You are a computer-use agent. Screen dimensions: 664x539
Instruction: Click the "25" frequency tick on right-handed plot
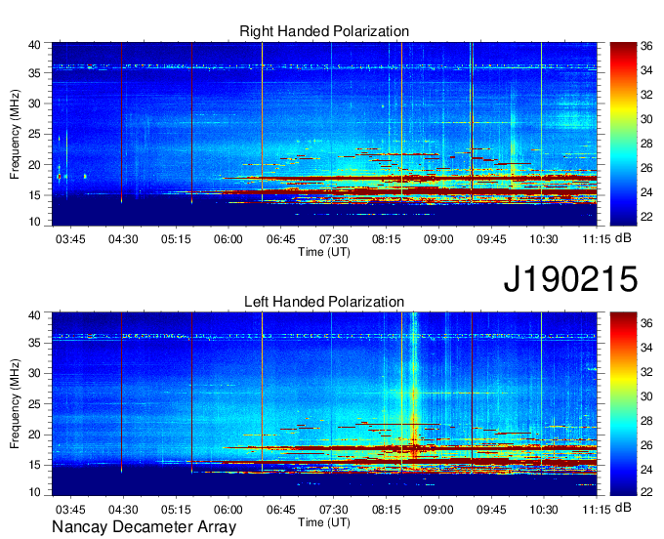pyautogui.click(x=34, y=134)
